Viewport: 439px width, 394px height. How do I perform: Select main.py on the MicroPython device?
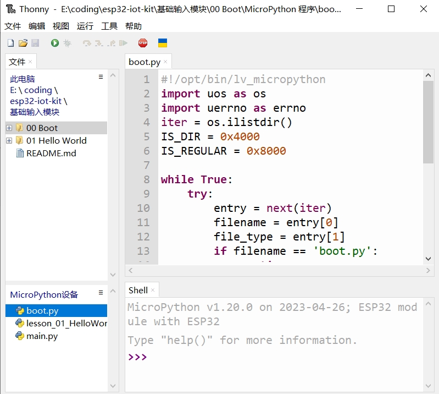42,336
